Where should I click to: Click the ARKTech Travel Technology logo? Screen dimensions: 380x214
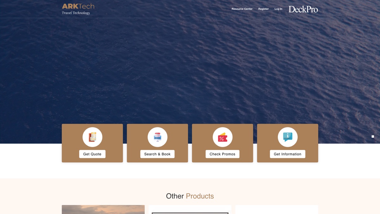pyautogui.click(x=78, y=9)
